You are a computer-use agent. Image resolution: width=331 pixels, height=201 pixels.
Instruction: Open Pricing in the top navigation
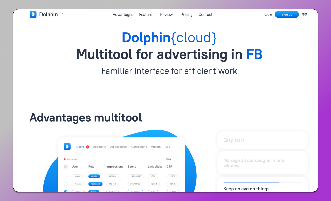[187, 15]
